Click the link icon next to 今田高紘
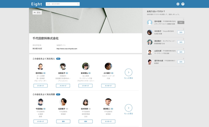This screenshot has height=127, width=209. coord(44,109)
